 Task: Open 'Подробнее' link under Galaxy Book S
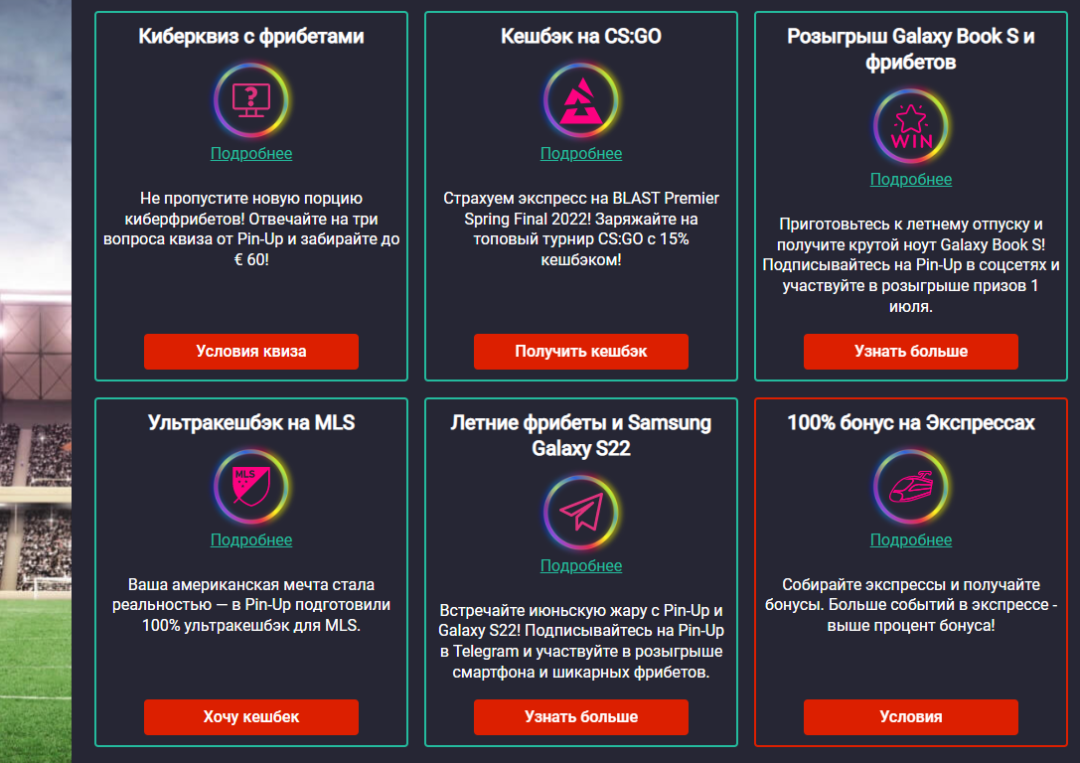tap(911, 179)
